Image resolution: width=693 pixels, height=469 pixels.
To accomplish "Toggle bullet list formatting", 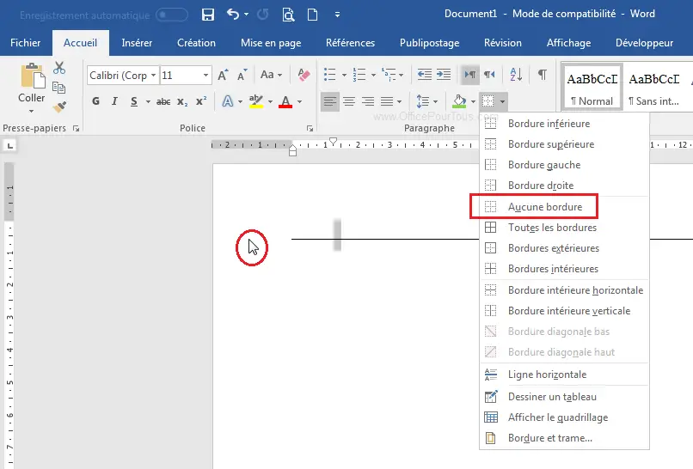I will [329, 75].
